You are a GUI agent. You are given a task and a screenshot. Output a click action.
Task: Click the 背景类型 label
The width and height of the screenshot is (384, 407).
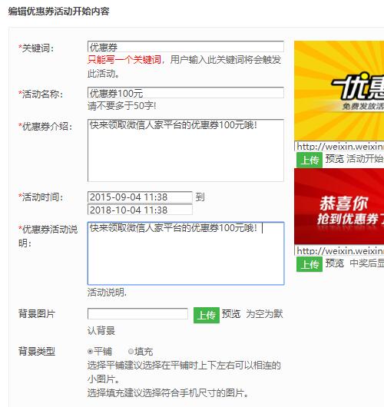coord(37,352)
